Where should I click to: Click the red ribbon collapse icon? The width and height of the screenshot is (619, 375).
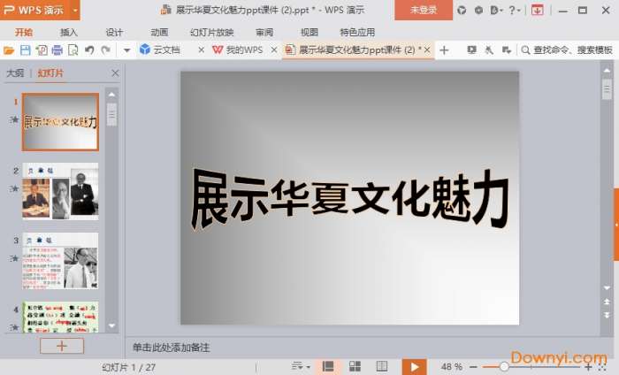click(x=537, y=11)
